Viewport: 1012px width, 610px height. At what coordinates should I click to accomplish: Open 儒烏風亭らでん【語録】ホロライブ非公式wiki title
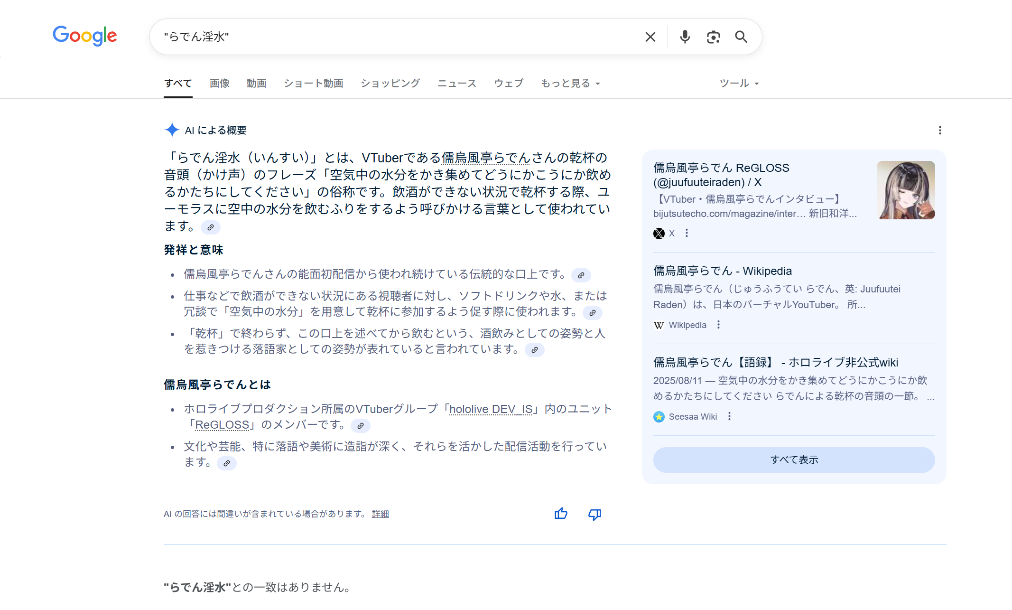point(775,363)
